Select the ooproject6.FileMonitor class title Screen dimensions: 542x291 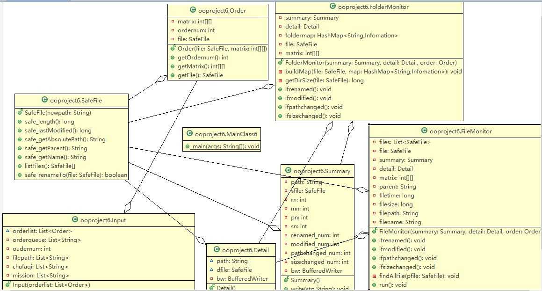pyautogui.click(x=461, y=131)
